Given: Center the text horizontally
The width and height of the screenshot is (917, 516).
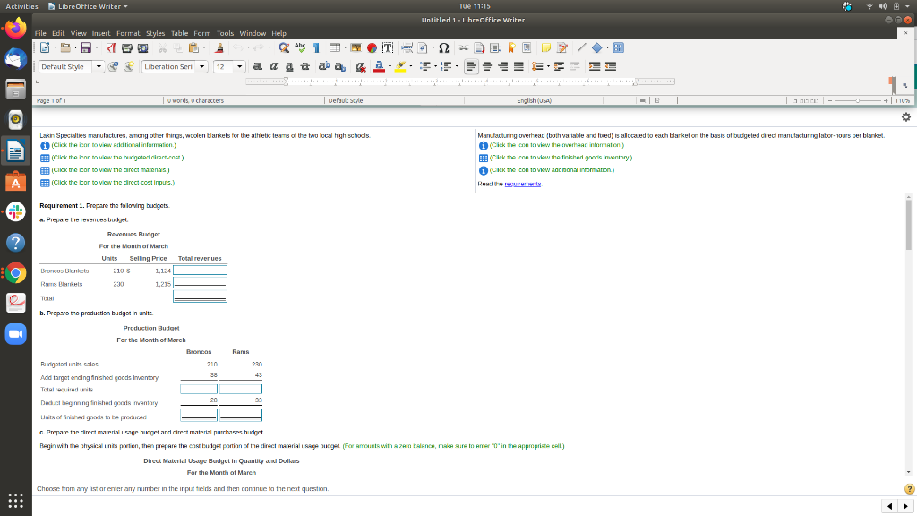Looking at the screenshot, I should point(486,66).
